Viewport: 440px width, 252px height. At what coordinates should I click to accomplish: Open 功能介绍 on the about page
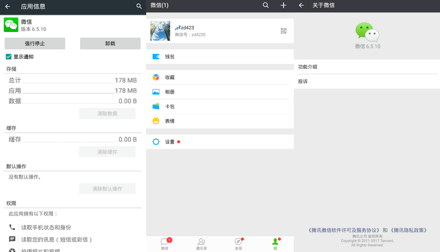point(367,67)
